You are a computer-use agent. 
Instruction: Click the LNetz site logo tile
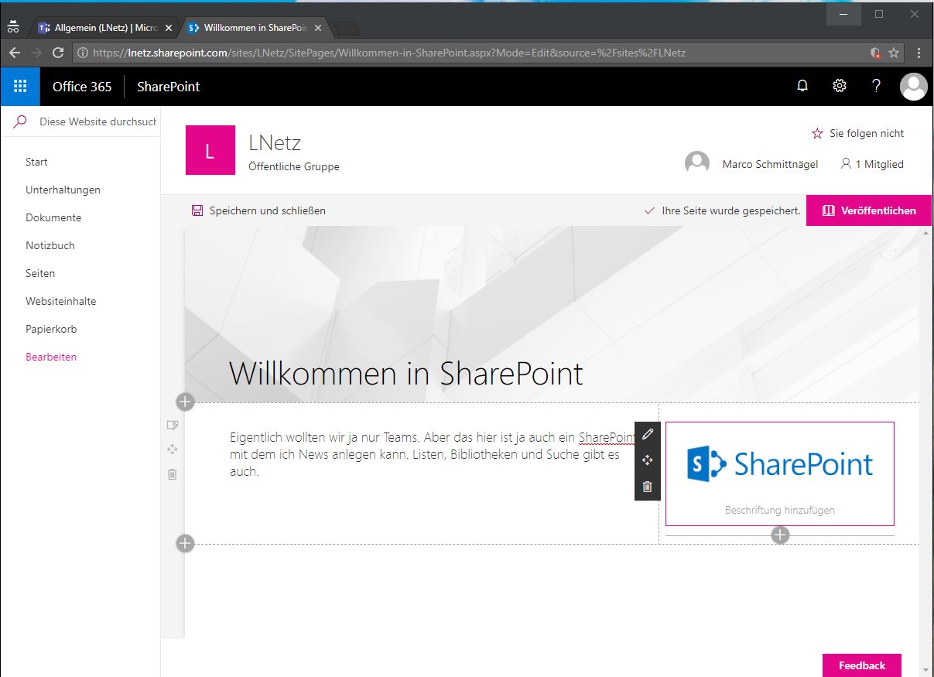[210, 150]
